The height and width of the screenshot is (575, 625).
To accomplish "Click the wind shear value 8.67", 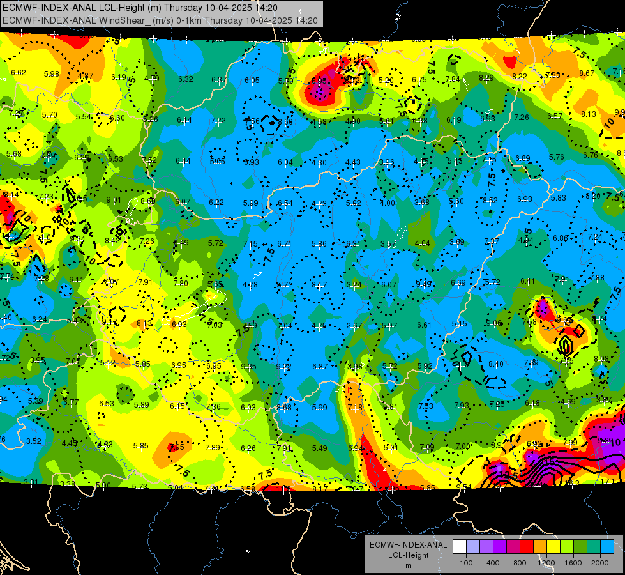I will [x=587, y=73].
